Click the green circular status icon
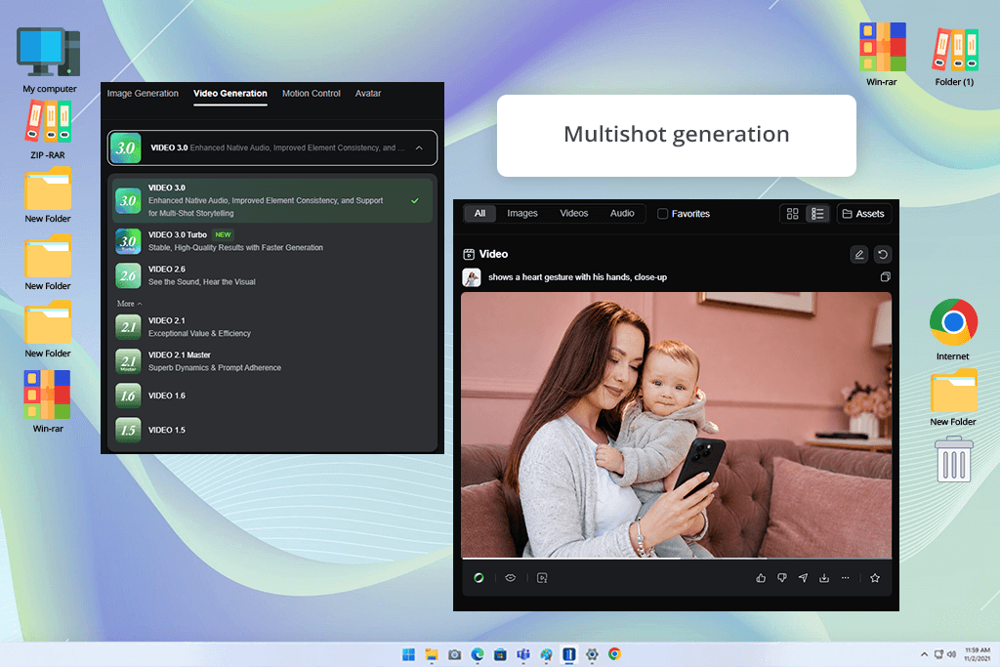 point(479,578)
